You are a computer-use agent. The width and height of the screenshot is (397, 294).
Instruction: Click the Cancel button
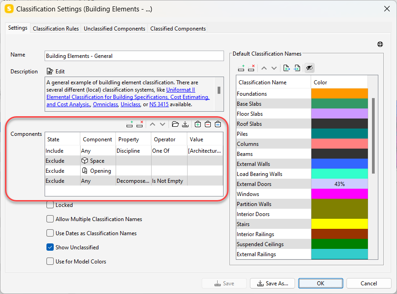tap(369, 284)
